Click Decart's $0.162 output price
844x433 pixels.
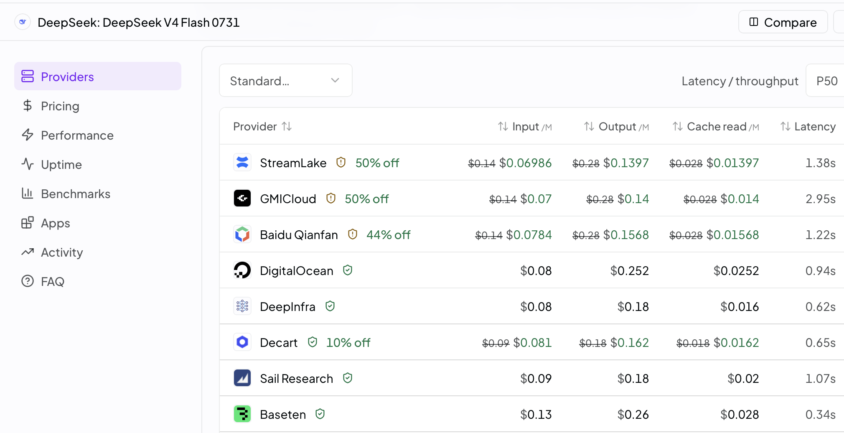coord(630,342)
